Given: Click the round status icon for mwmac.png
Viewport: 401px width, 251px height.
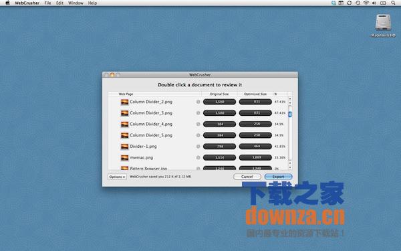Looking at the screenshot, I should [198, 157].
